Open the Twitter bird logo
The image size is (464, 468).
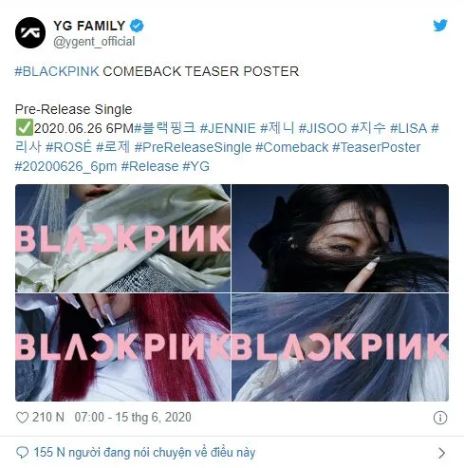coord(440,26)
